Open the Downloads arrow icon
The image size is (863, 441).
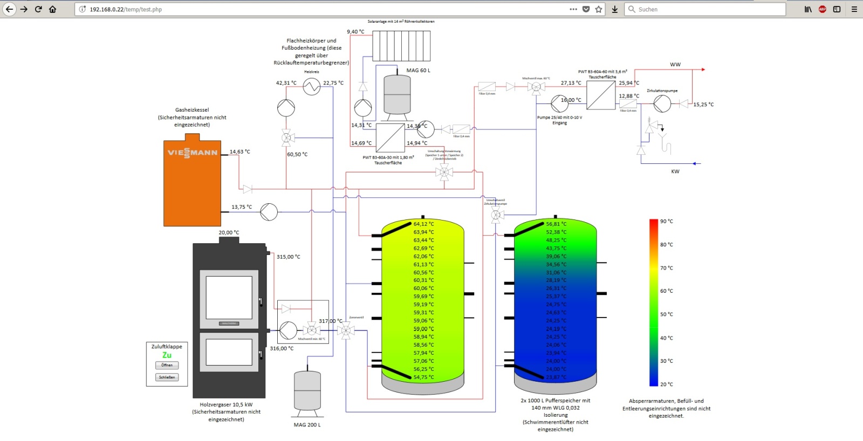click(614, 9)
